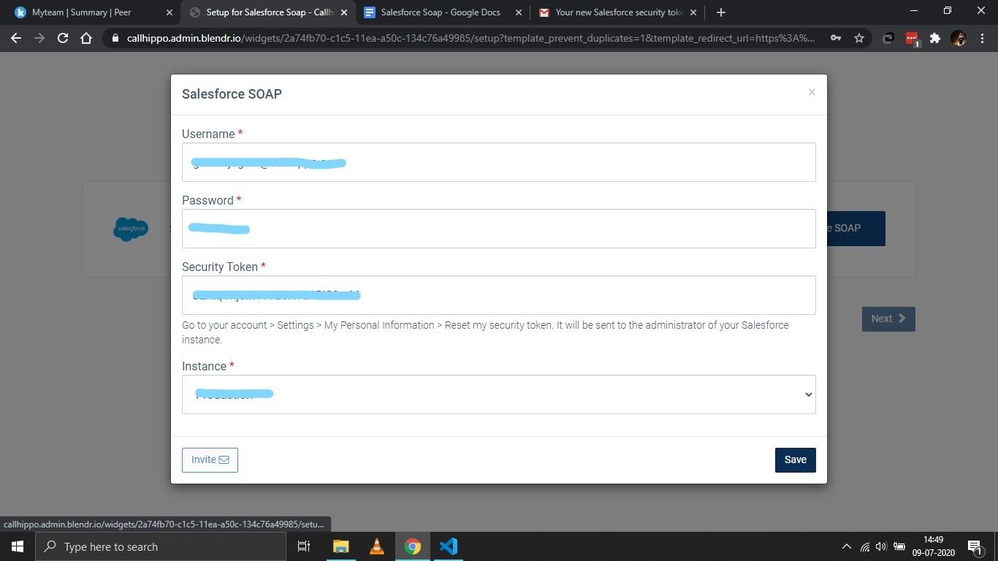Open the Instance dropdown
998x561 pixels.
point(499,394)
